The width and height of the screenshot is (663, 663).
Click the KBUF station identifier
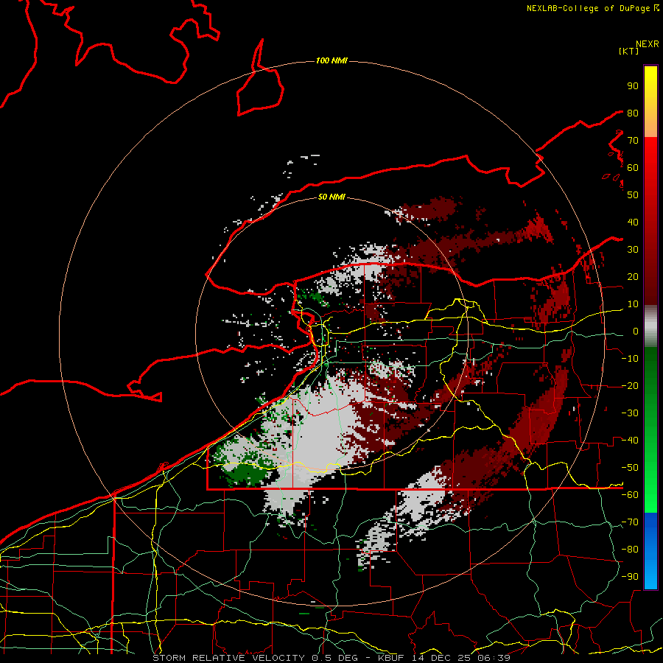tap(393, 658)
